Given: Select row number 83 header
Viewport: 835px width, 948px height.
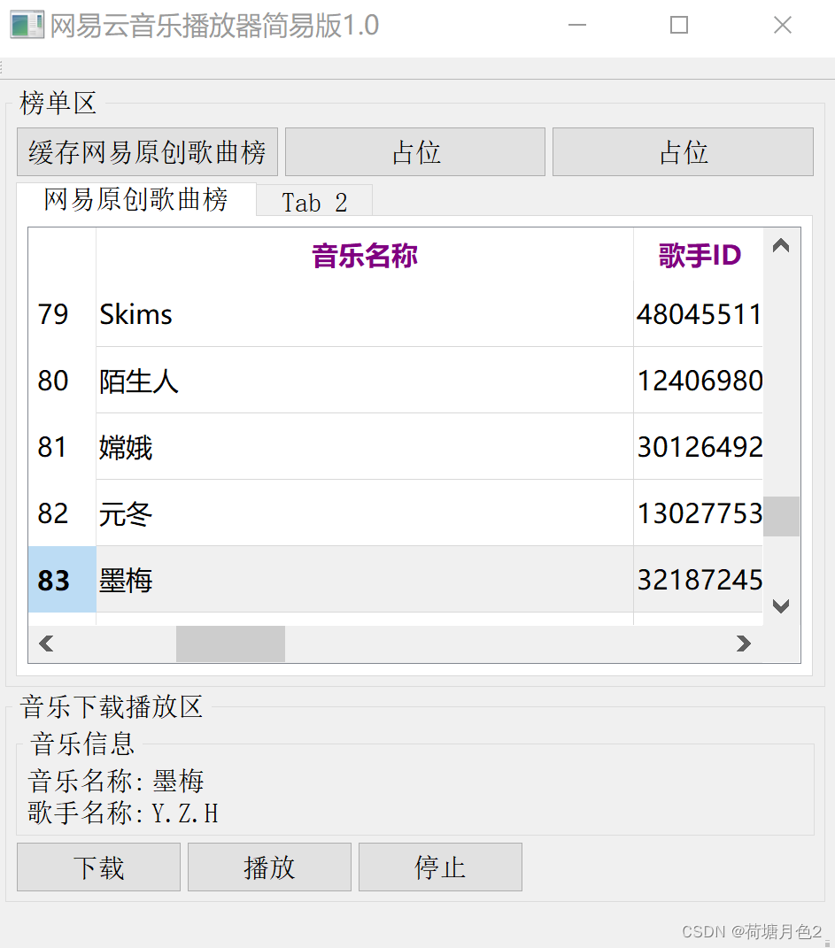Looking at the screenshot, I should 62,580.
